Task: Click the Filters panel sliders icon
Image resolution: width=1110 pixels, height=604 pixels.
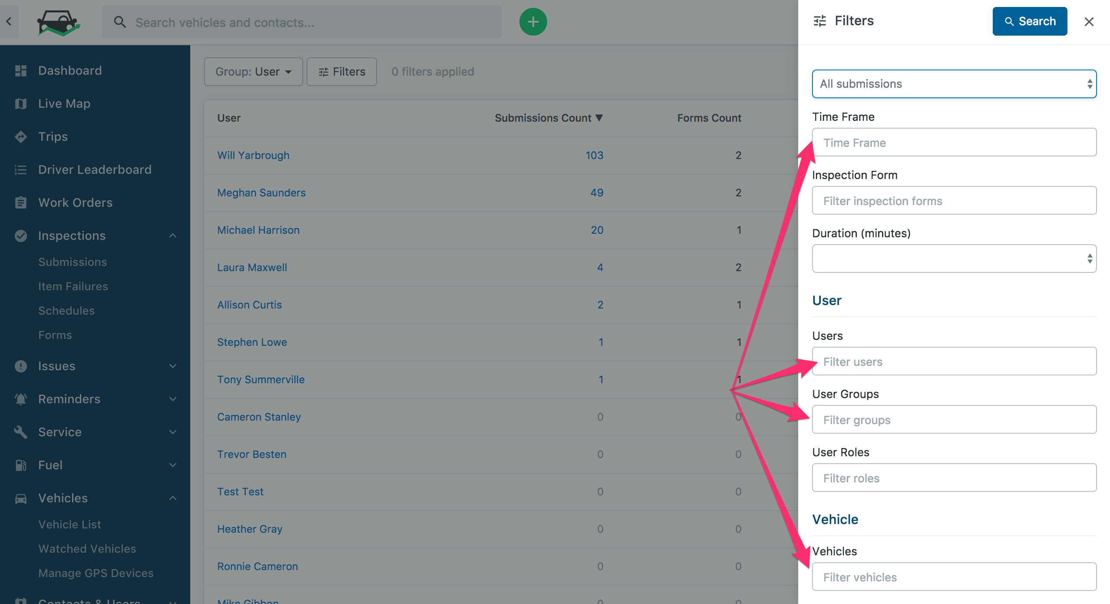Action: (819, 21)
